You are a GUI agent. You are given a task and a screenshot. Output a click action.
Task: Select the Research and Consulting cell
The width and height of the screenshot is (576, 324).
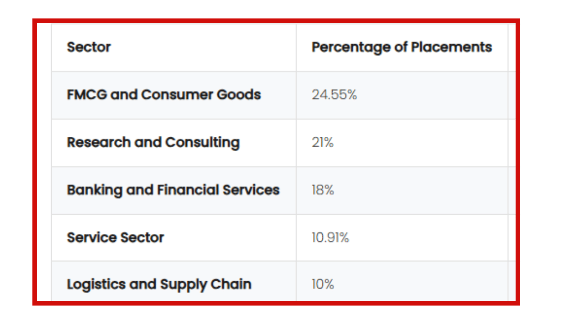(x=153, y=143)
